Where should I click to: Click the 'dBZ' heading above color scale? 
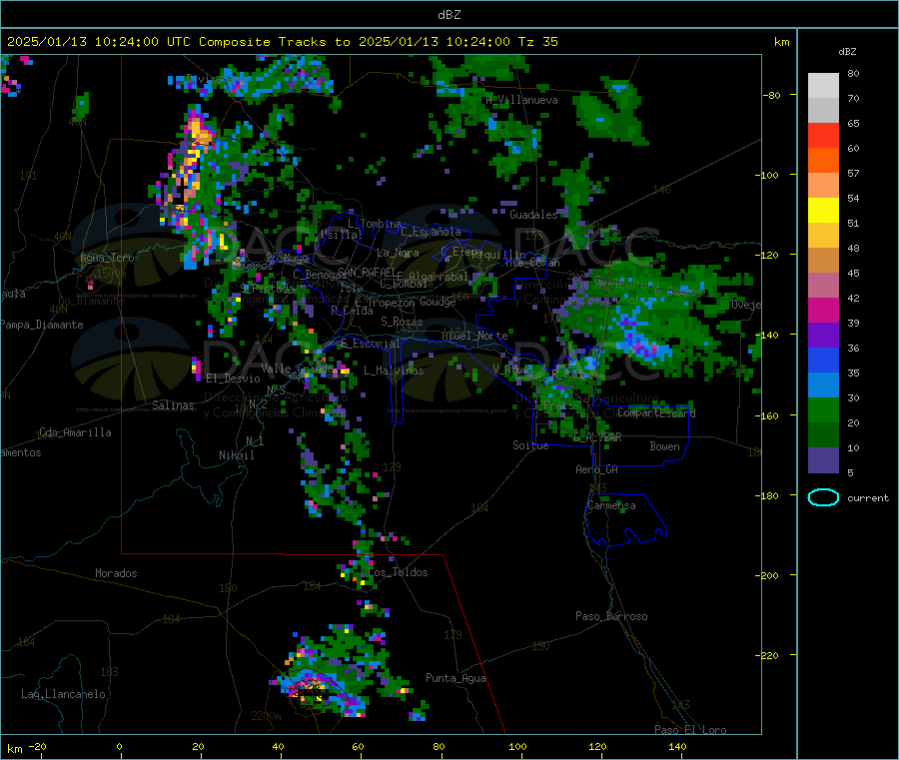pyautogui.click(x=847, y=52)
